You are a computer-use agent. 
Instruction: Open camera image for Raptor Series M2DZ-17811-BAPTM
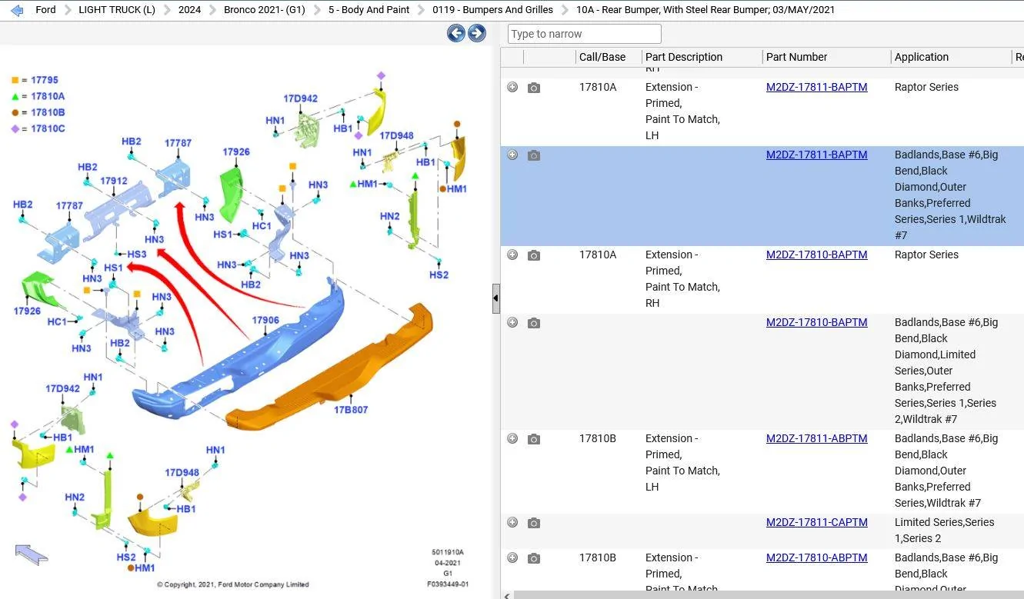[x=534, y=88]
